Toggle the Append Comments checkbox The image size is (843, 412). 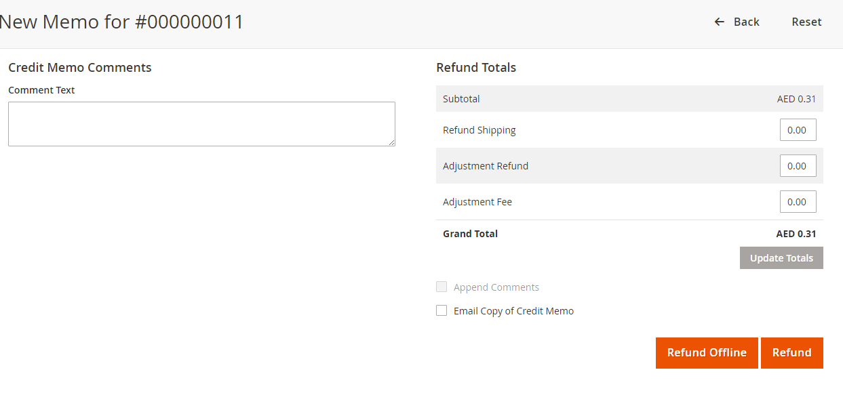pos(442,287)
